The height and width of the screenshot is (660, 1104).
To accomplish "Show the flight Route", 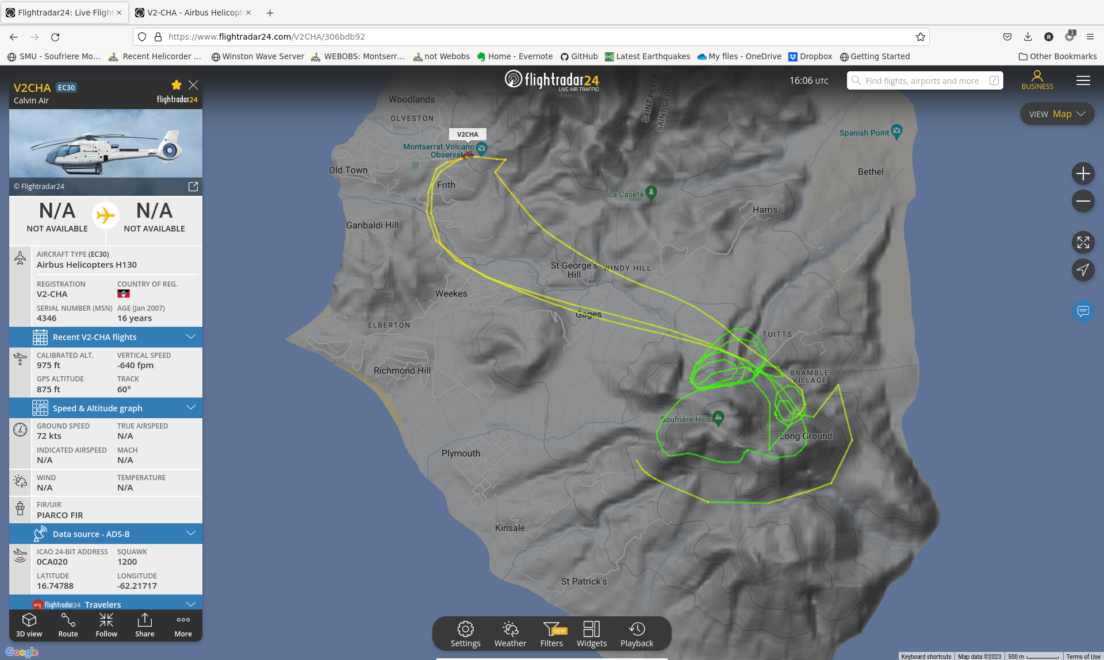I will [x=68, y=625].
